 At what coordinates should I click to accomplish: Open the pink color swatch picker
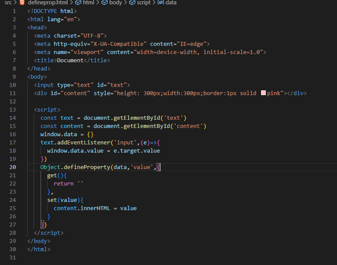263,93
